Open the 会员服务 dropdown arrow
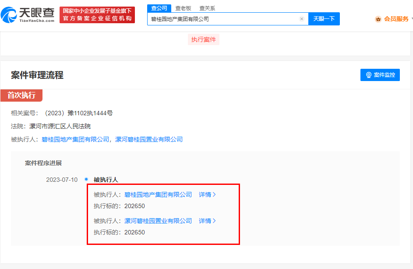 click(412, 19)
